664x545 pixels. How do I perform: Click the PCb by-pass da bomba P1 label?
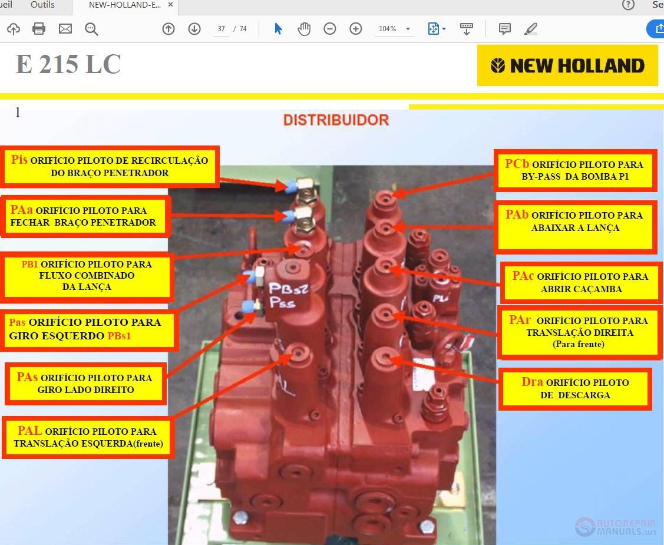(x=576, y=170)
